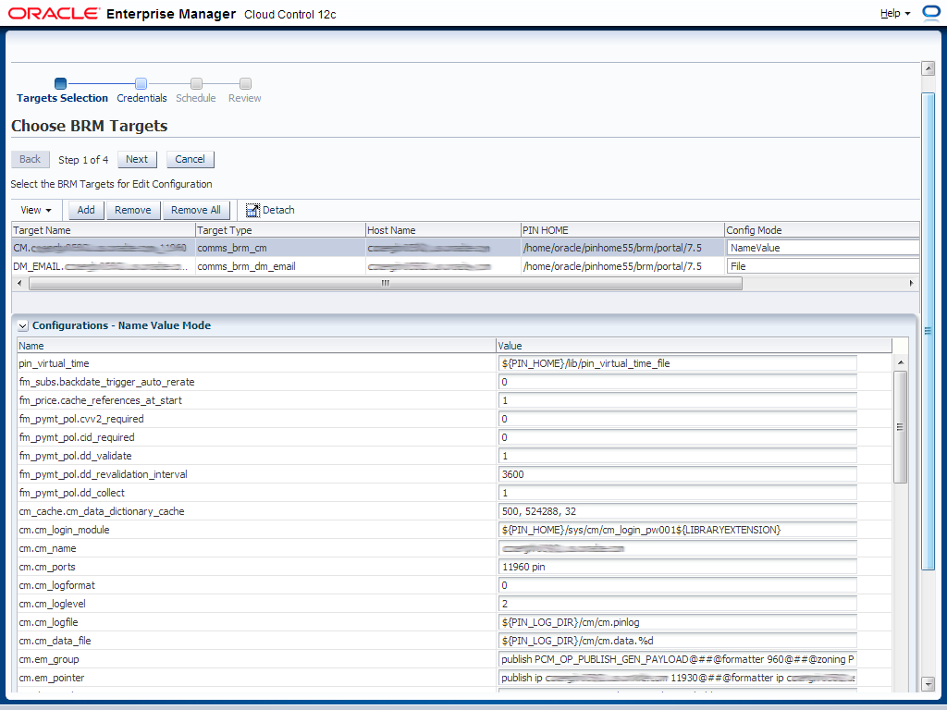Open the Help menu

click(x=894, y=13)
